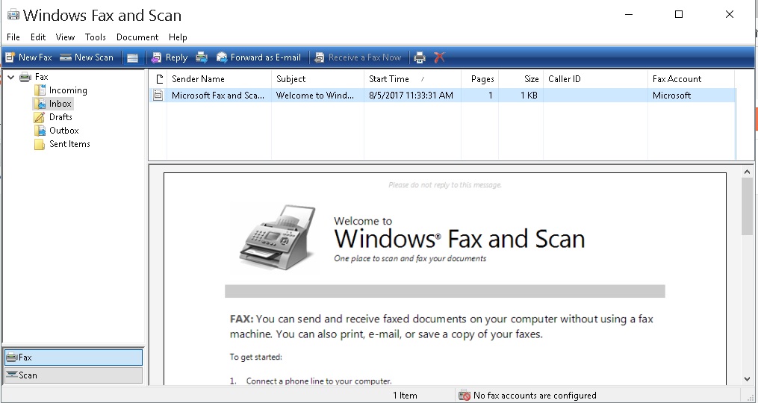
Task: Maximize the Windows Fax and Scan window
Action: [679, 14]
